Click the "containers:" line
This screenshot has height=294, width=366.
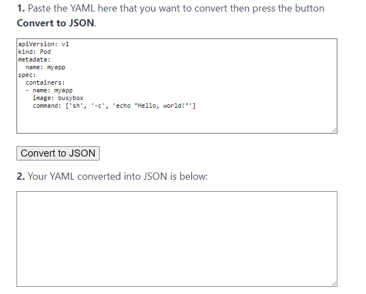pyautogui.click(x=45, y=82)
